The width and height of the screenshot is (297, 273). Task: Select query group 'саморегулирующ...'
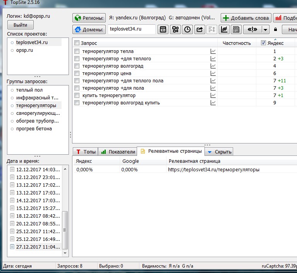pos(38,113)
